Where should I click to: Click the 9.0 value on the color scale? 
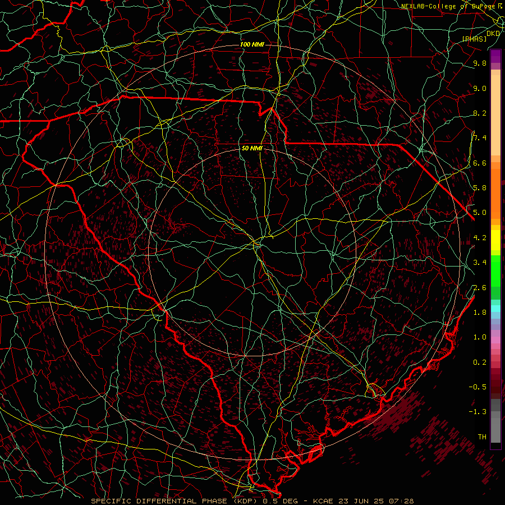(480, 88)
